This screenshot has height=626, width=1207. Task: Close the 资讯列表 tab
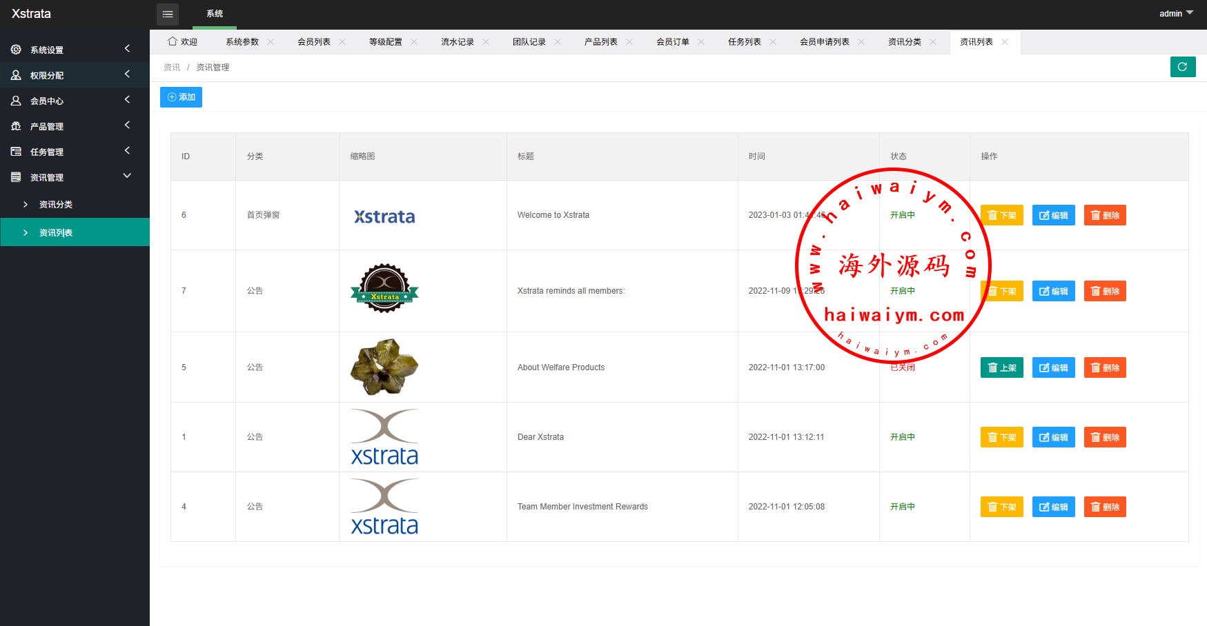pos(1005,42)
